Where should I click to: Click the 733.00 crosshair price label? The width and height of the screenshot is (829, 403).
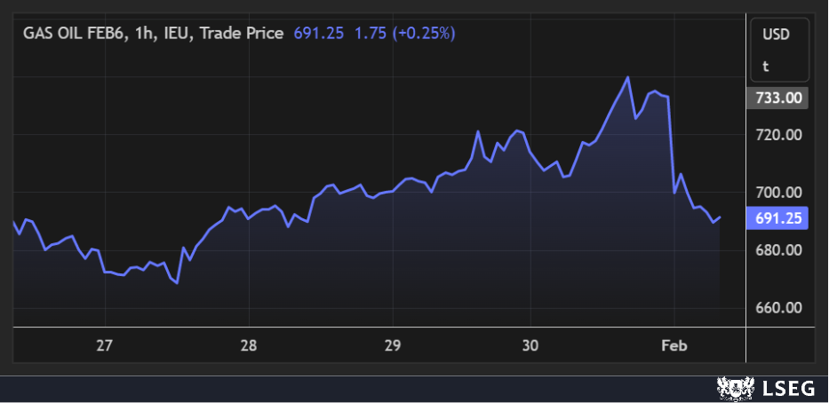pyautogui.click(x=779, y=98)
